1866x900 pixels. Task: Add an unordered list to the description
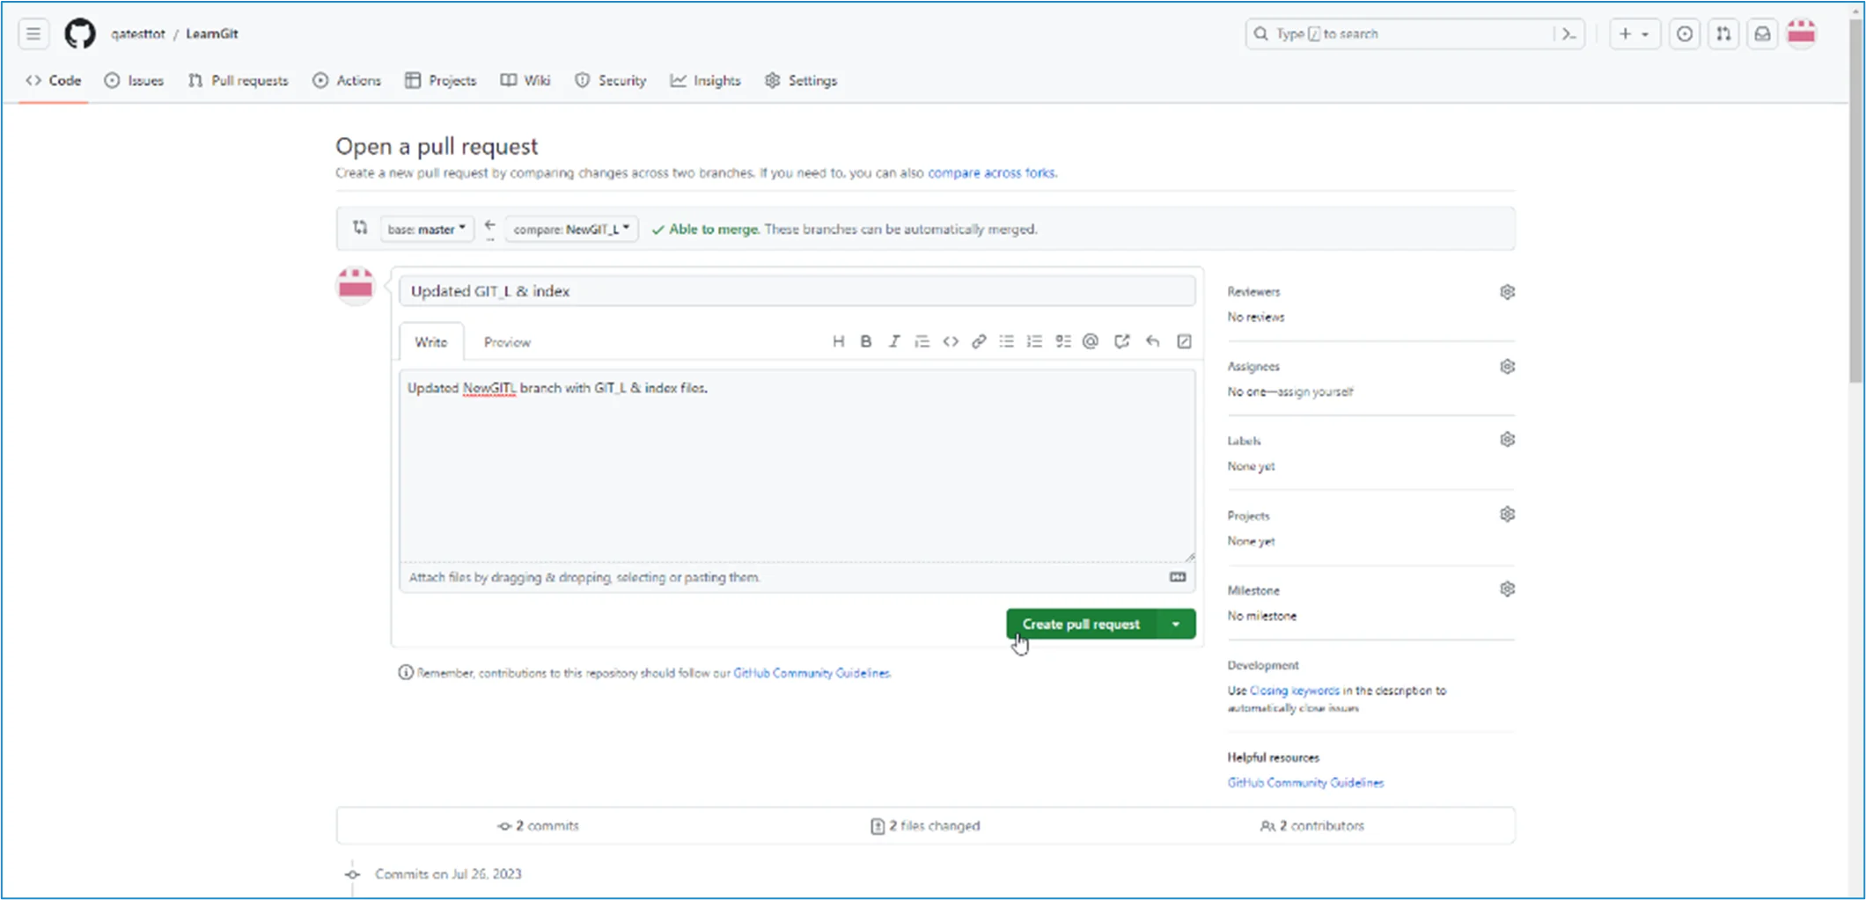click(x=1007, y=341)
